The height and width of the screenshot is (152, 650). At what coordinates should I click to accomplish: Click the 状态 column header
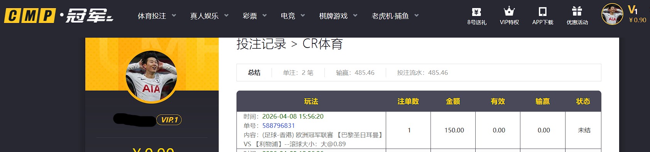(x=583, y=101)
